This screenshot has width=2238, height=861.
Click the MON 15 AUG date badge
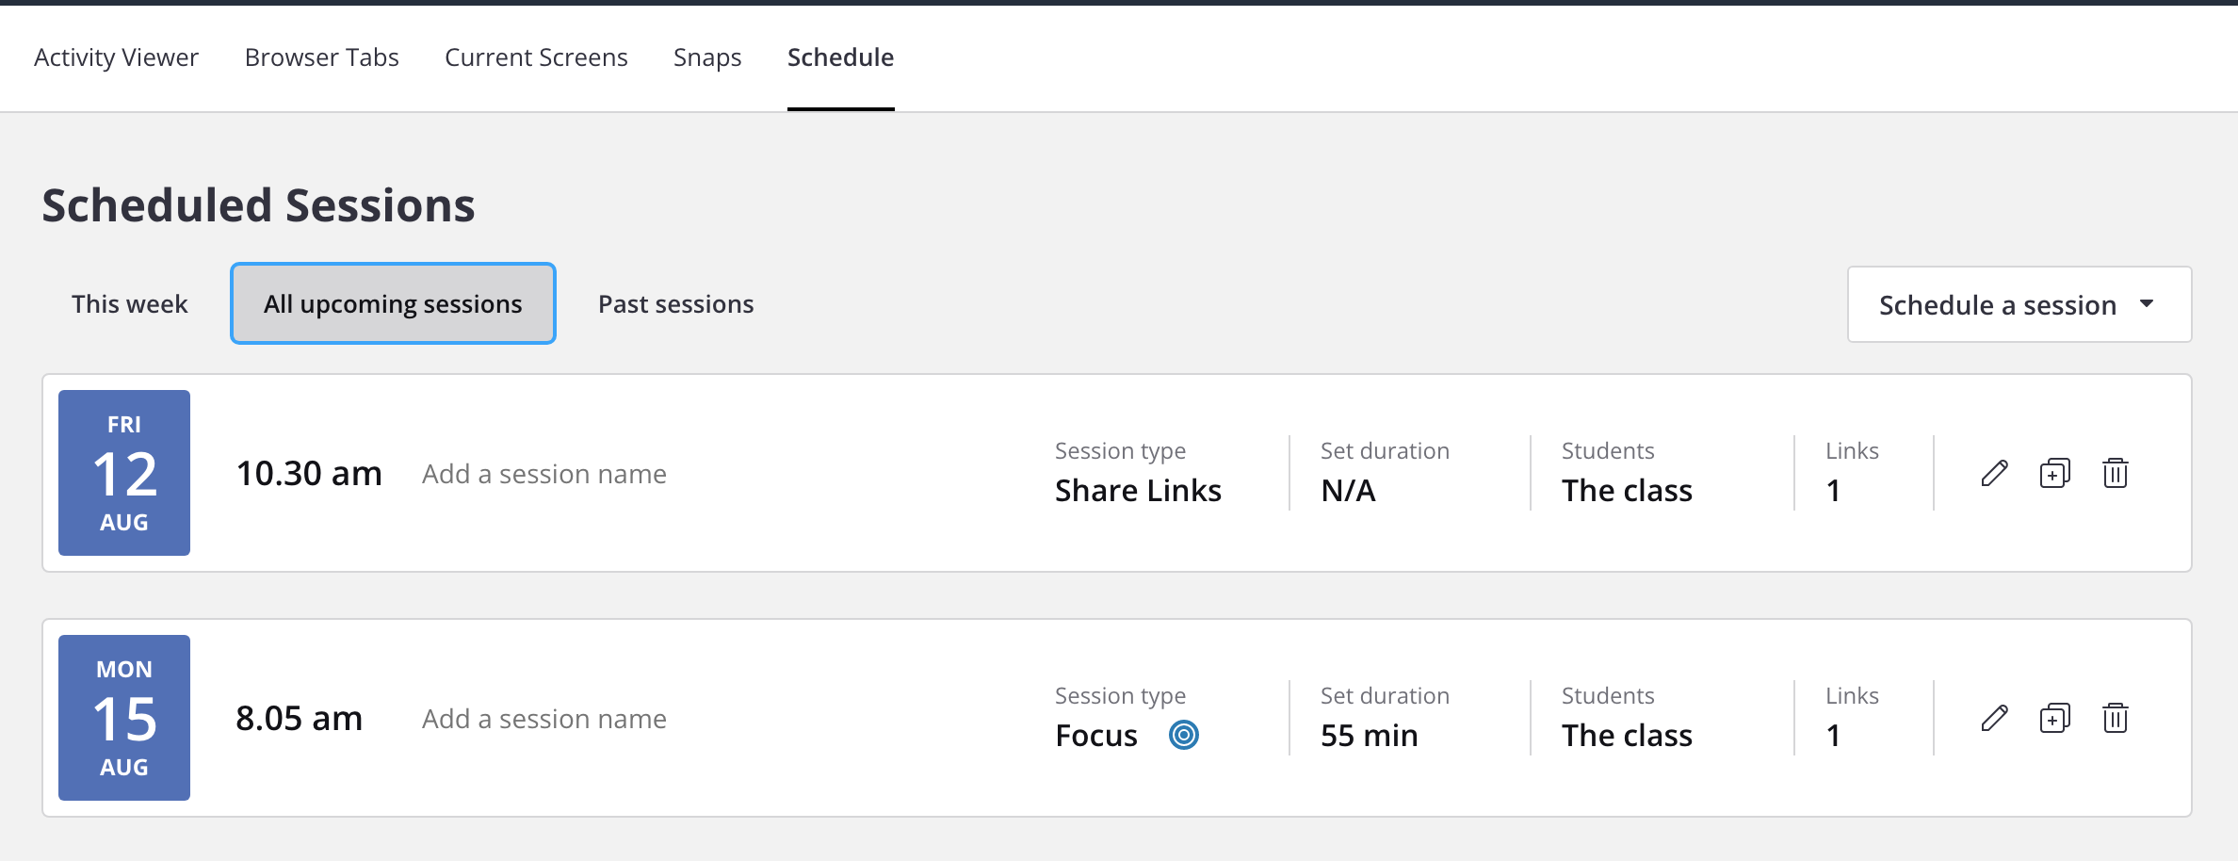point(123,718)
